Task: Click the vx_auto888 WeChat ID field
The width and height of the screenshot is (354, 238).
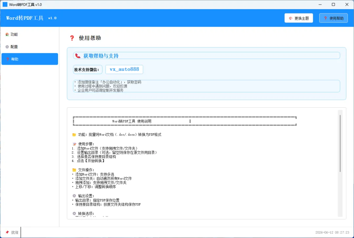Action: [x=124, y=69]
